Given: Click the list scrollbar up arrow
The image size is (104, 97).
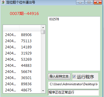Looking at the screenshot, I should click(x=43, y=28).
